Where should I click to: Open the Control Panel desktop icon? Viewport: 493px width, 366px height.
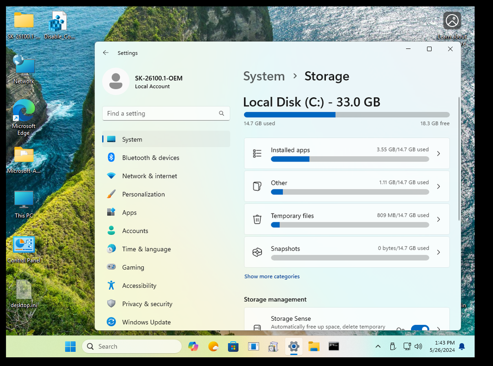point(23,249)
